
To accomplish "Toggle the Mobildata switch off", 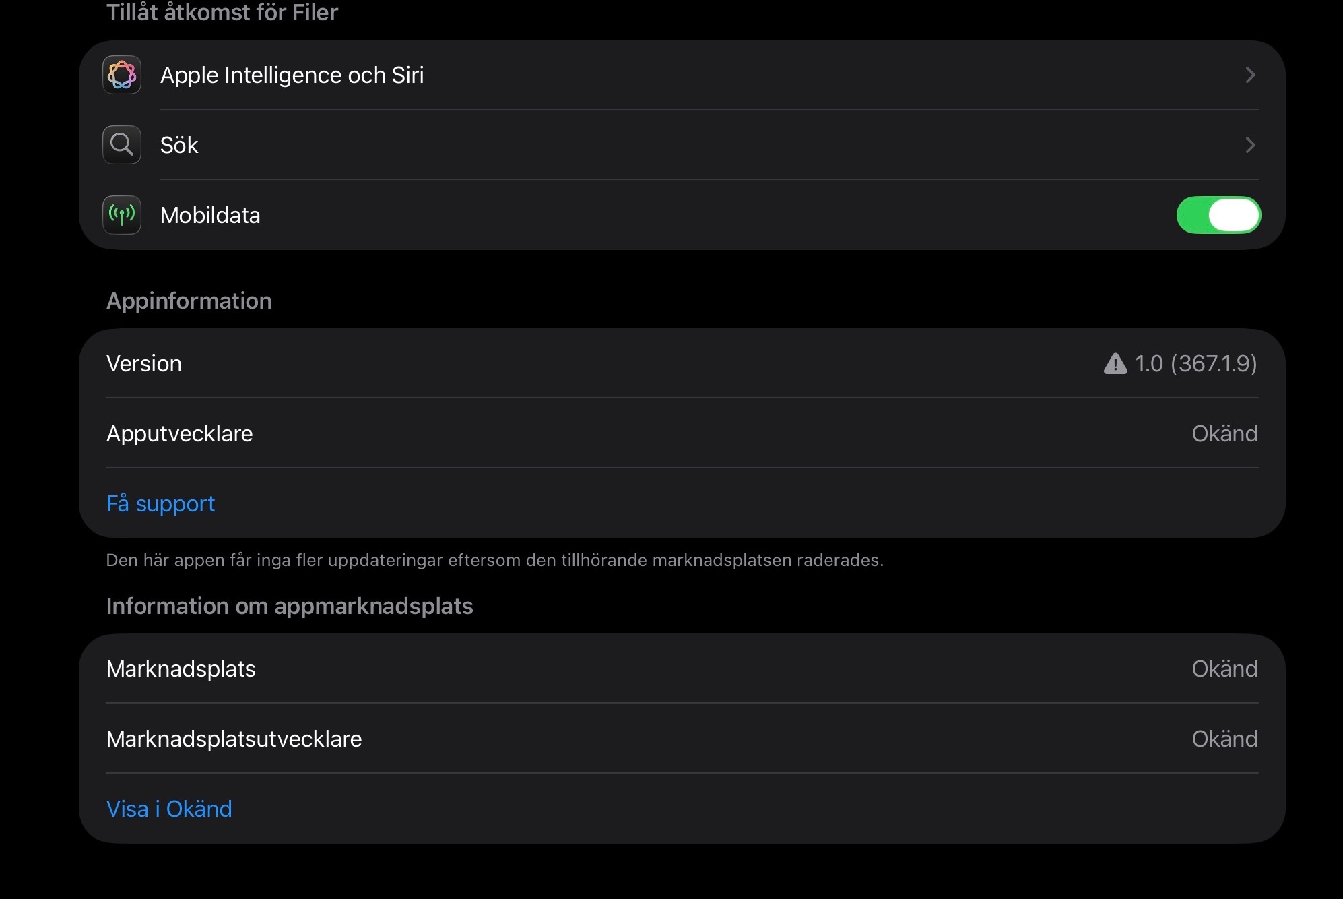I will (1218, 215).
